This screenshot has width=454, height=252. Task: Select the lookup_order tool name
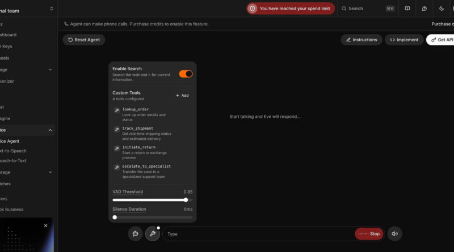pos(136,109)
